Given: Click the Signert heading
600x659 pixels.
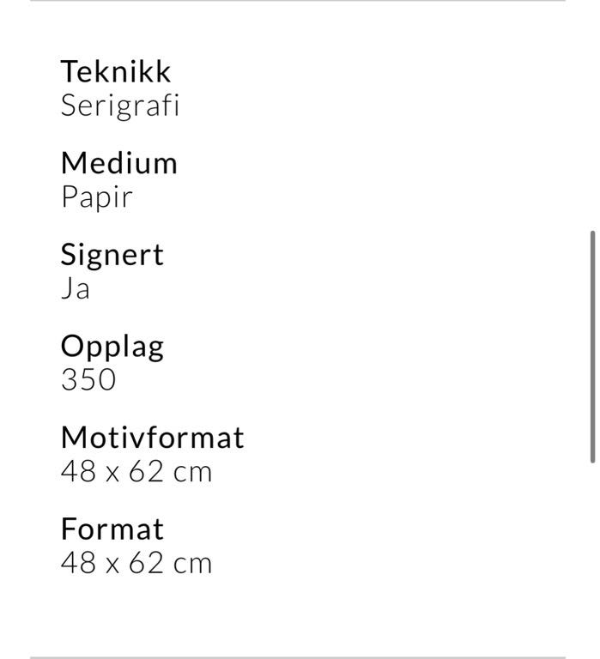Looking at the screenshot, I should click(112, 255).
